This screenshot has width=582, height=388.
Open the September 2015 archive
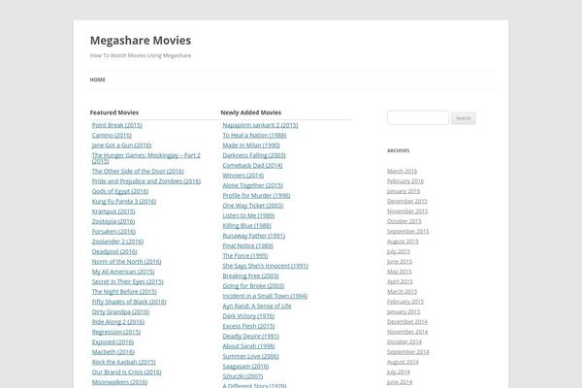[x=408, y=231]
